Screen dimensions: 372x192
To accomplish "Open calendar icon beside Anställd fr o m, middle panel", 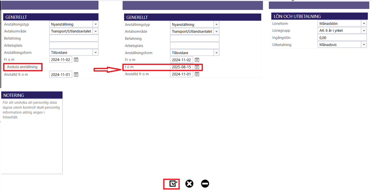I will pos(197,74).
